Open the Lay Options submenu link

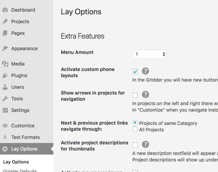(x=16, y=162)
